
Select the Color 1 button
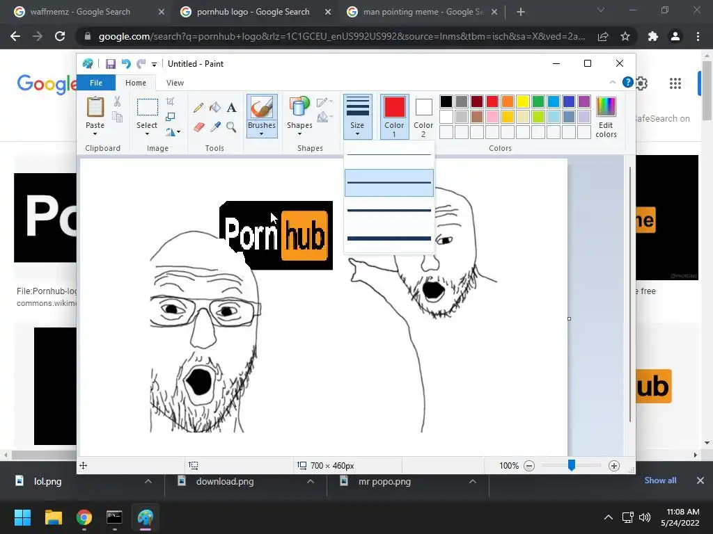click(394, 116)
